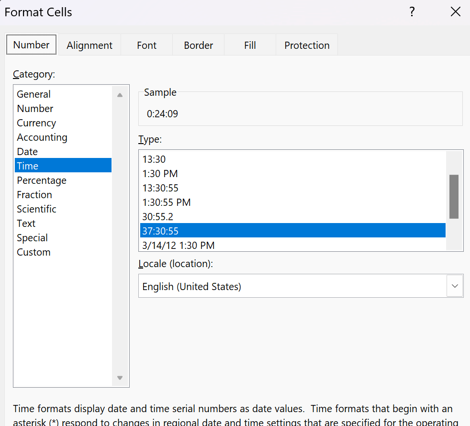Select the Date category
This screenshot has width=470, height=426.
[27, 152]
